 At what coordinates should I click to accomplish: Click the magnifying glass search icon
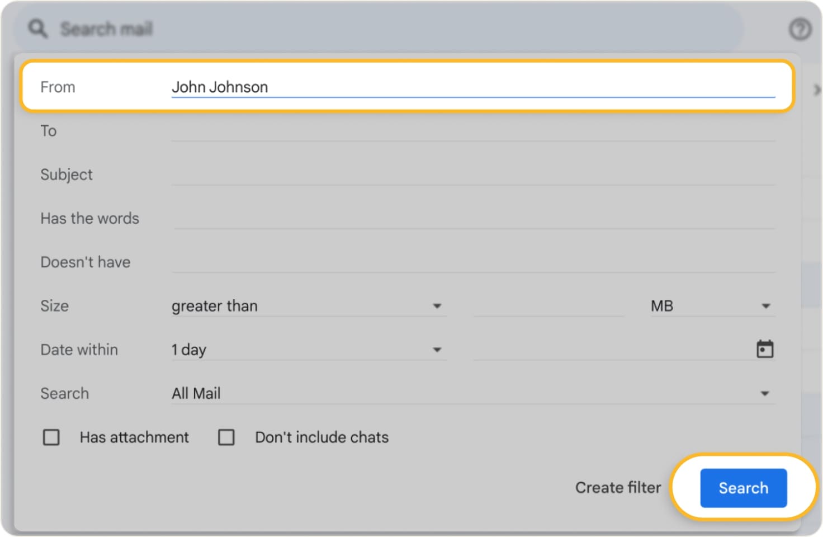point(38,29)
